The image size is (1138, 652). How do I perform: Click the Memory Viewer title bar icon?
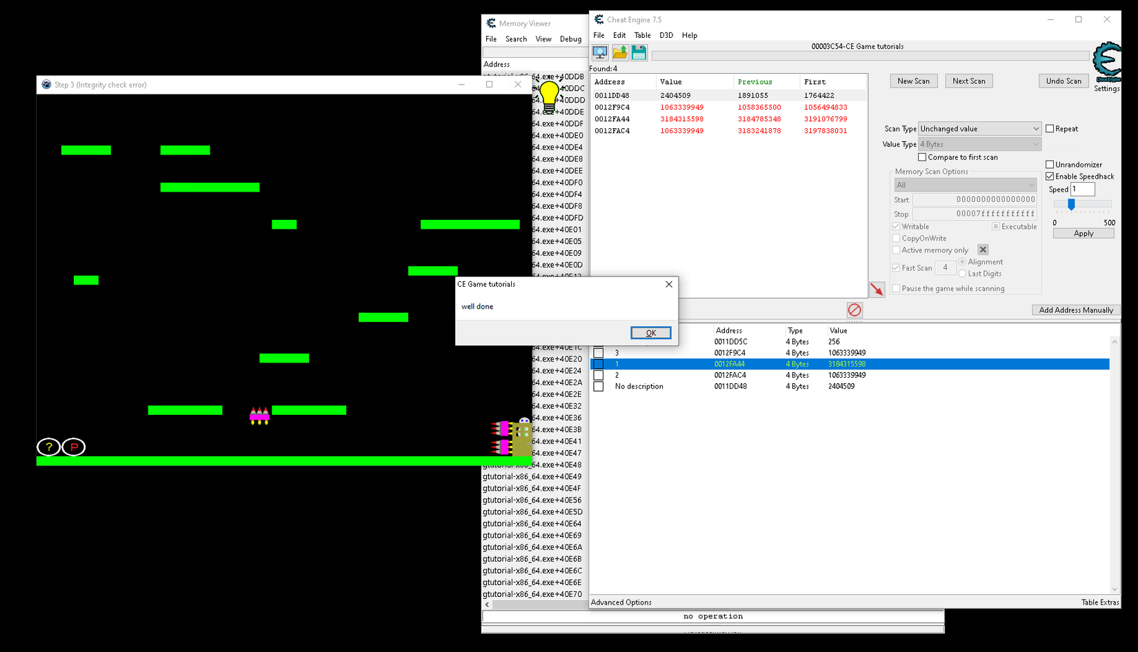coord(491,23)
